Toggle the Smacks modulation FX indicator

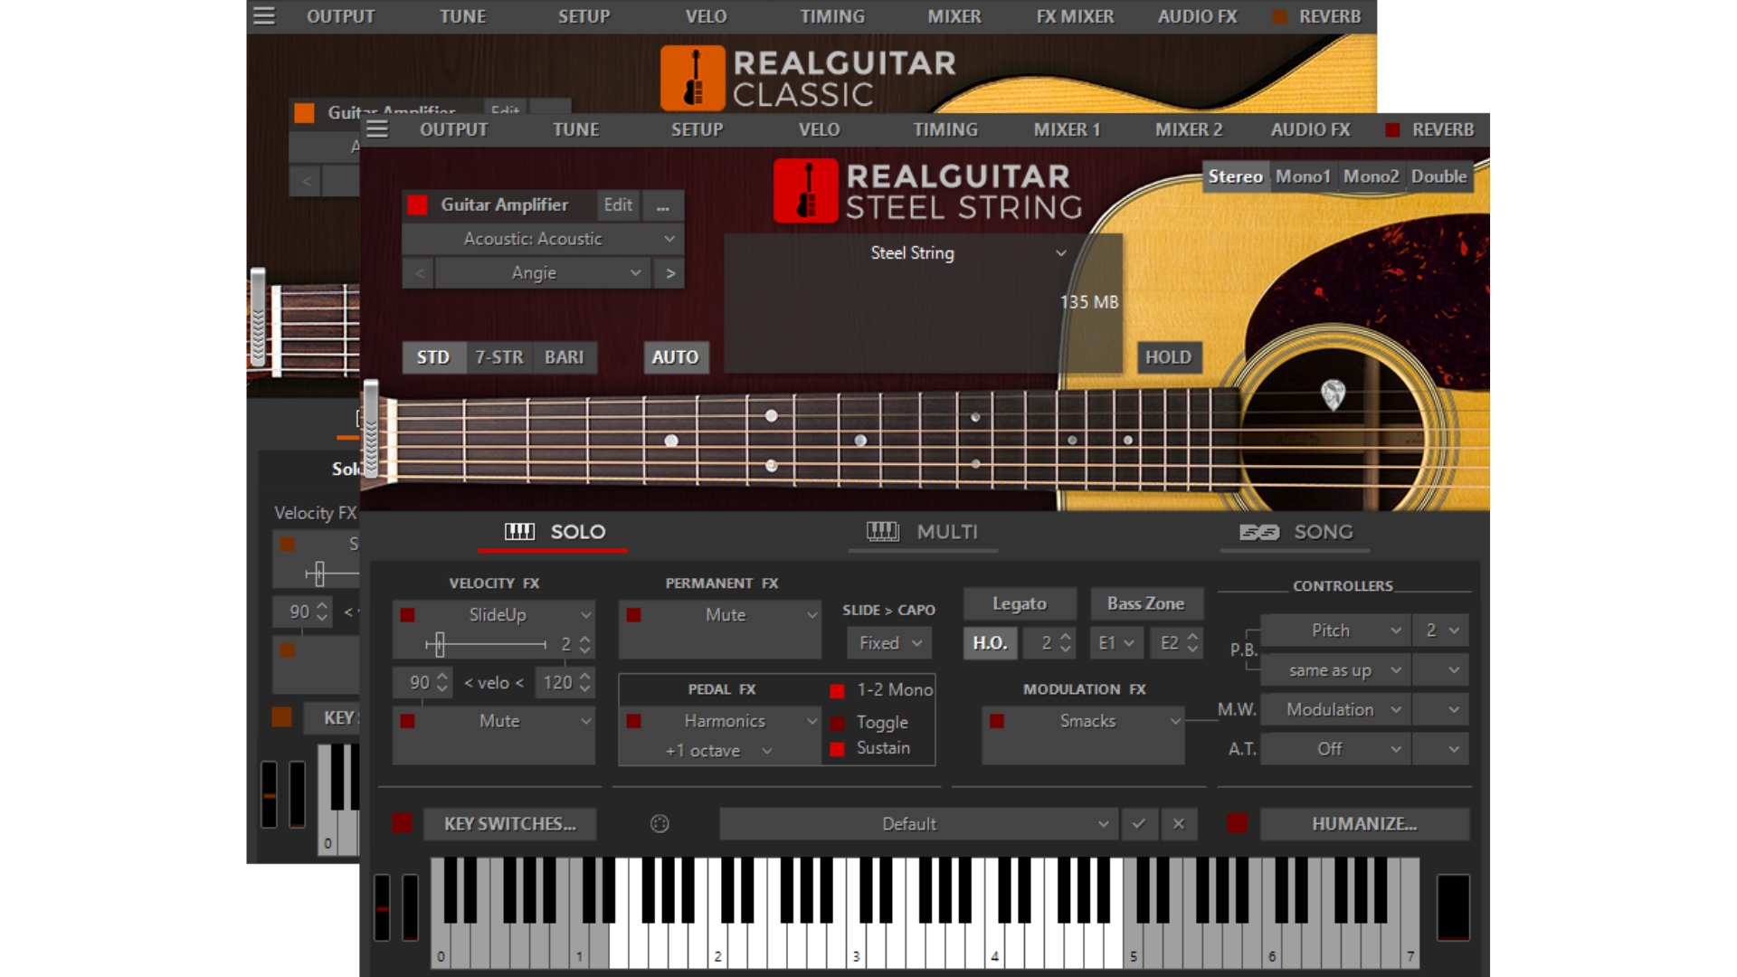[997, 721]
